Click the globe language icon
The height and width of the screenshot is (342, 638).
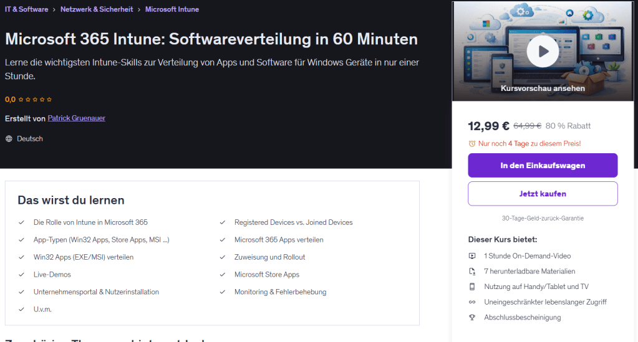point(9,139)
